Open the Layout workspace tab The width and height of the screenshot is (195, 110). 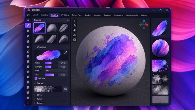pyautogui.click(x=35, y=15)
